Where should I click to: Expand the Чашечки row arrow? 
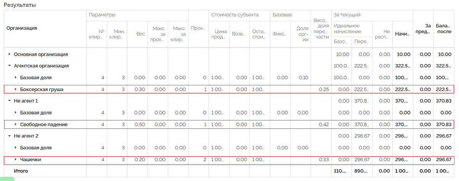pos(15,160)
